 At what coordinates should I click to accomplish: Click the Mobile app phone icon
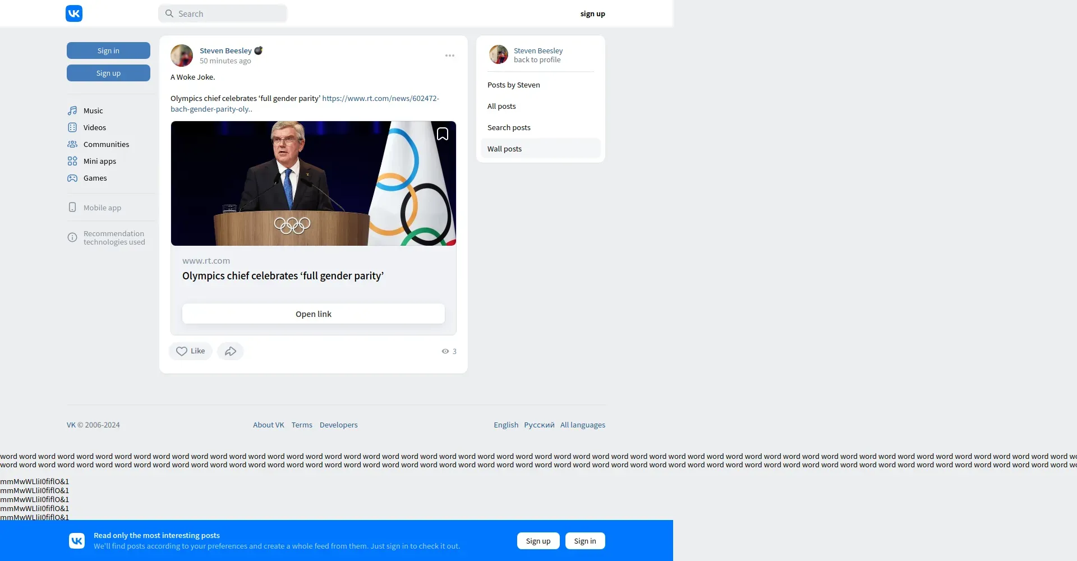(72, 207)
